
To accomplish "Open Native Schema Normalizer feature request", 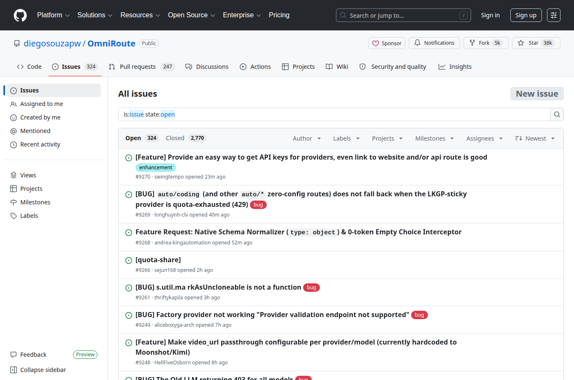I will pyautogui.click(x=298, y=232).
